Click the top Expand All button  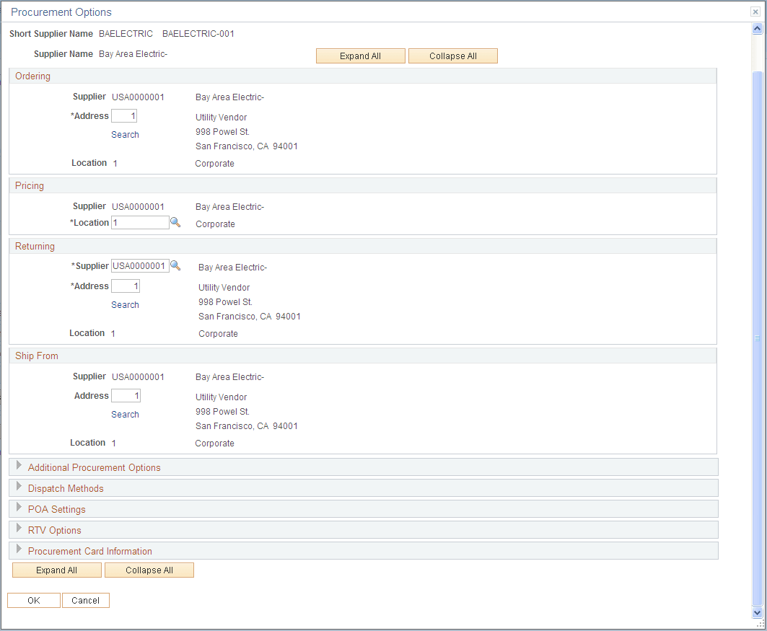pos(360,56)
